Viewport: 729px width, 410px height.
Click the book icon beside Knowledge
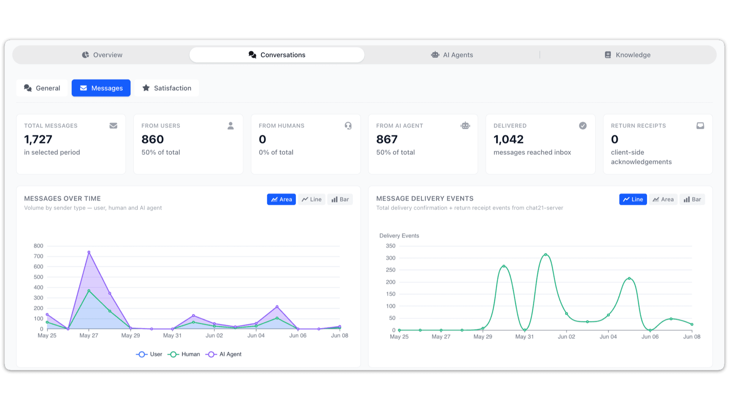pyautogui.click(x=608, y=55)
